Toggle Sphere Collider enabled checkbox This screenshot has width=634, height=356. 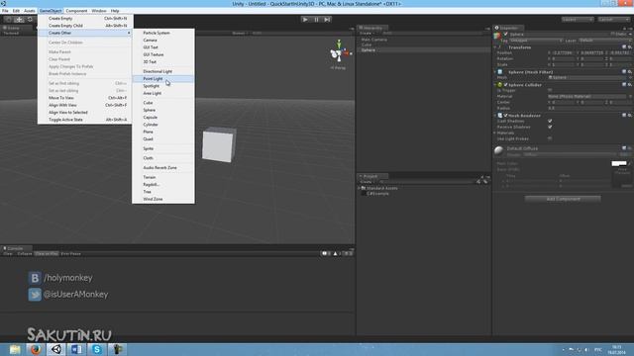point(506,85)
